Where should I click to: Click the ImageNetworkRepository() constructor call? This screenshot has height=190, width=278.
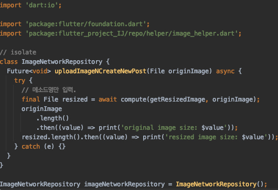pos(219,184)
